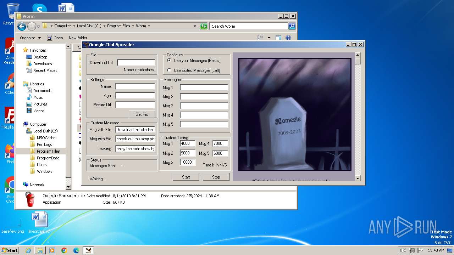Click the Search Worm box
Image resolution: width=454 pixels, height=255 pixels.
[x=249, y=26]
